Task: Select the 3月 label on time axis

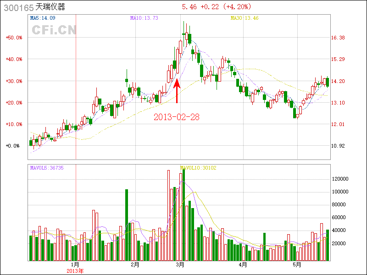Action: pos(180,264)
